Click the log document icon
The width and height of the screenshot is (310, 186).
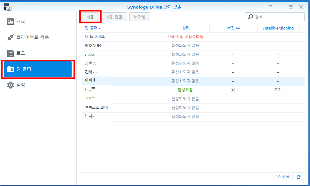click(x=11, y=53)
